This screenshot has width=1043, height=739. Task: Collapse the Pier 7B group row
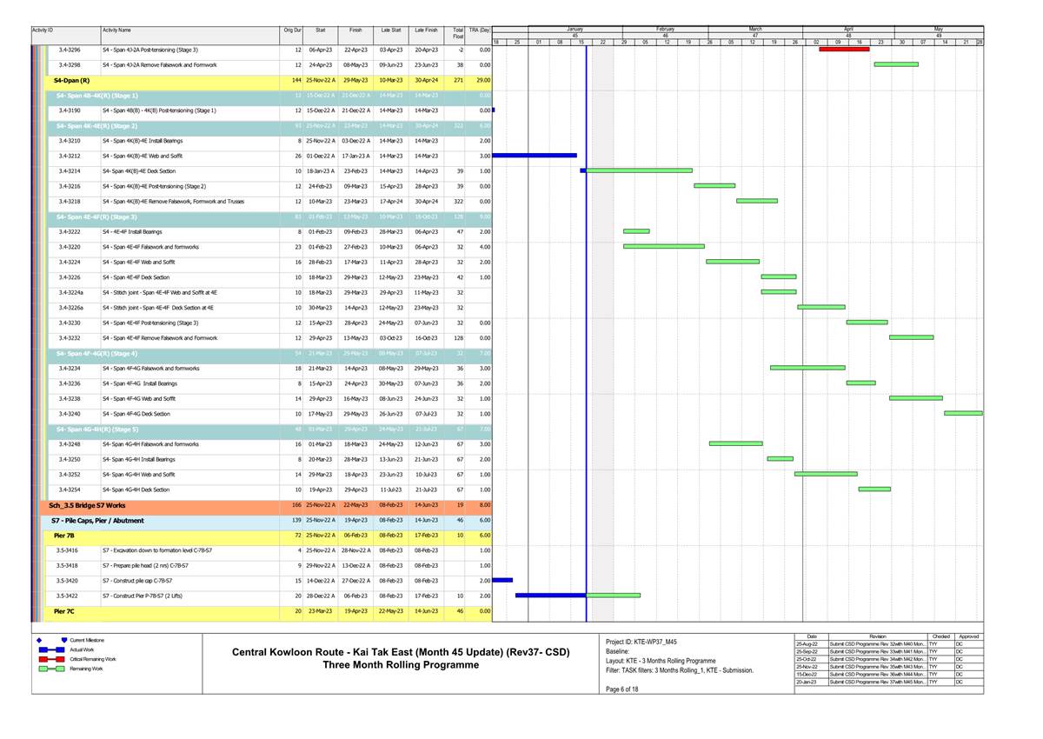pyautogui.click(x=63, y=536)
